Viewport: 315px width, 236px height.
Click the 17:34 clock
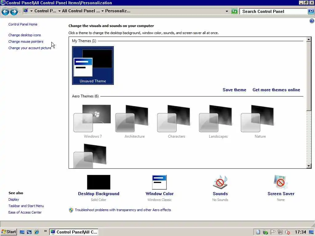point(301,232)
